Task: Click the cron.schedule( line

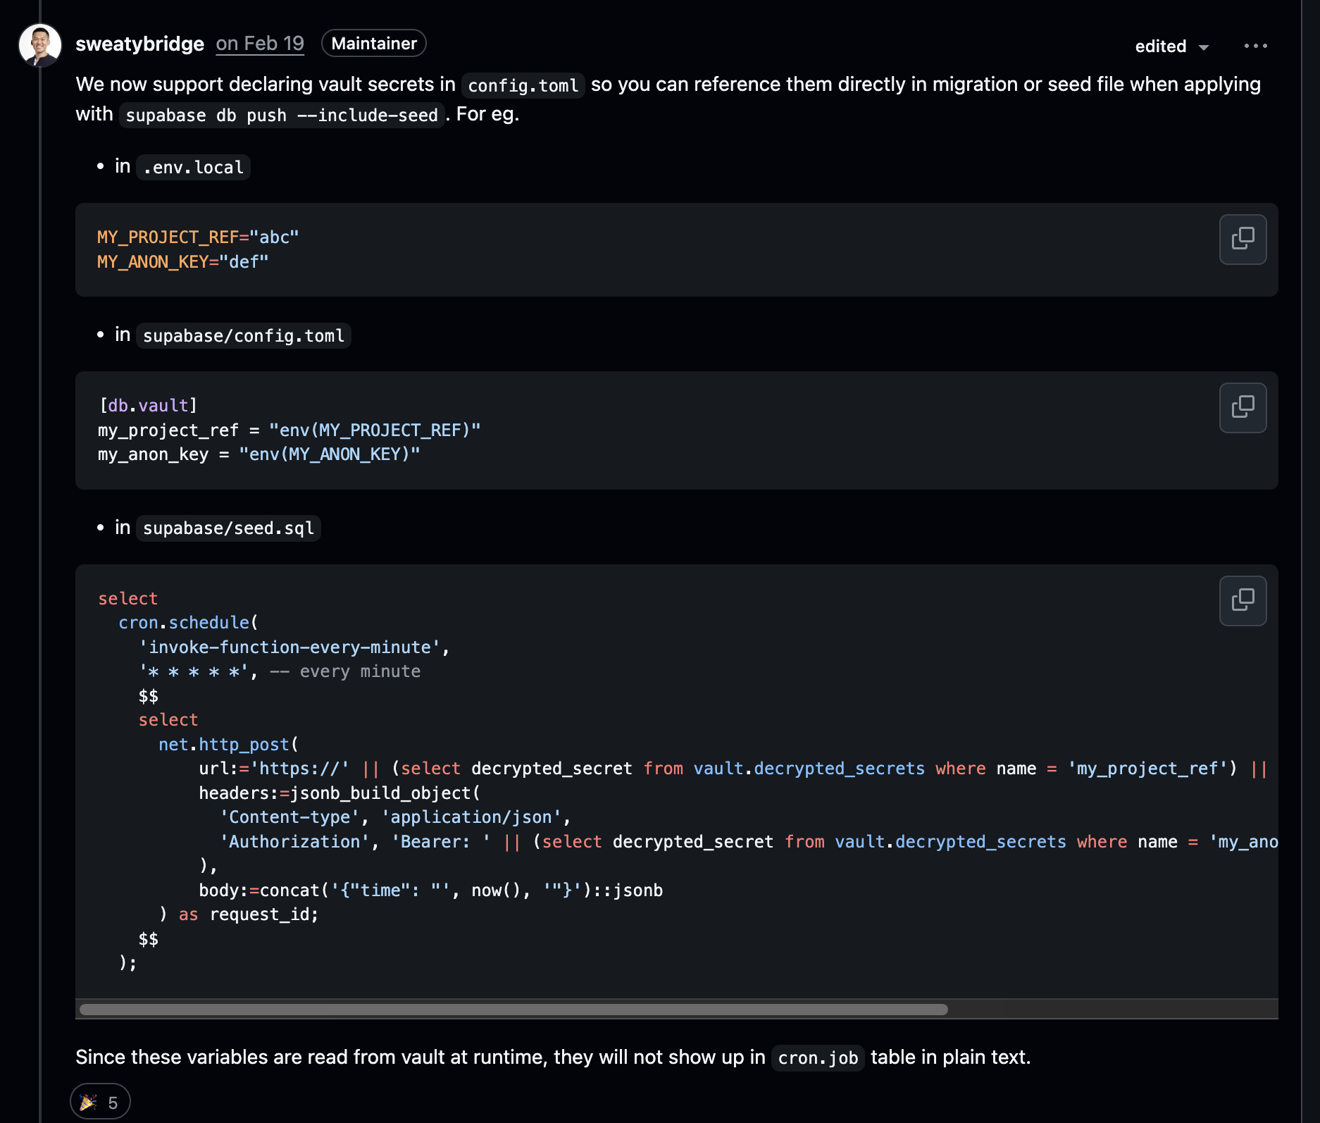Action: (x=188, y=623)
